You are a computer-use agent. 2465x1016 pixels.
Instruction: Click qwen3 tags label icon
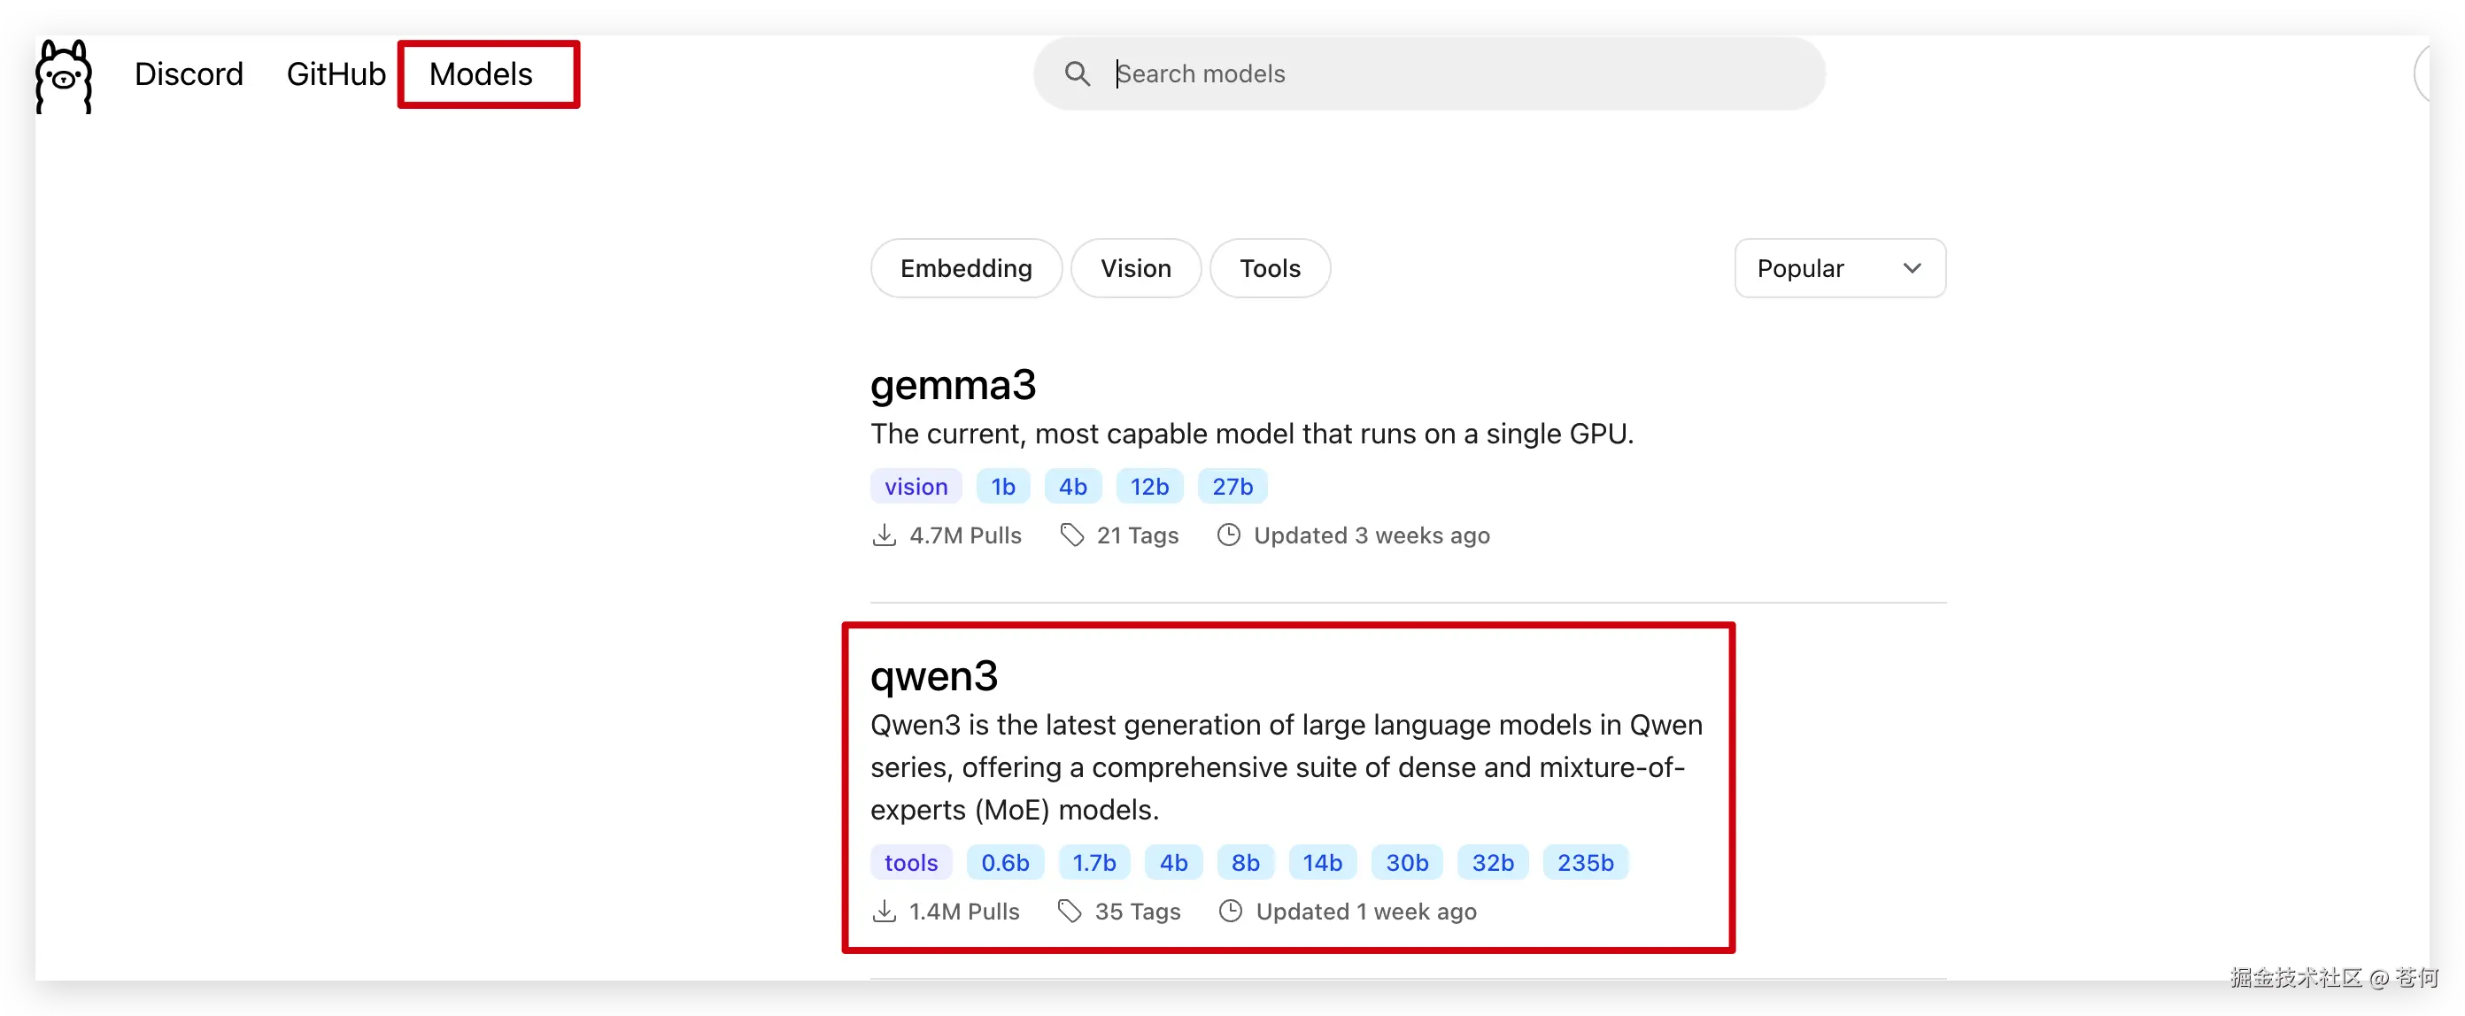click(x=1070, y=911)
